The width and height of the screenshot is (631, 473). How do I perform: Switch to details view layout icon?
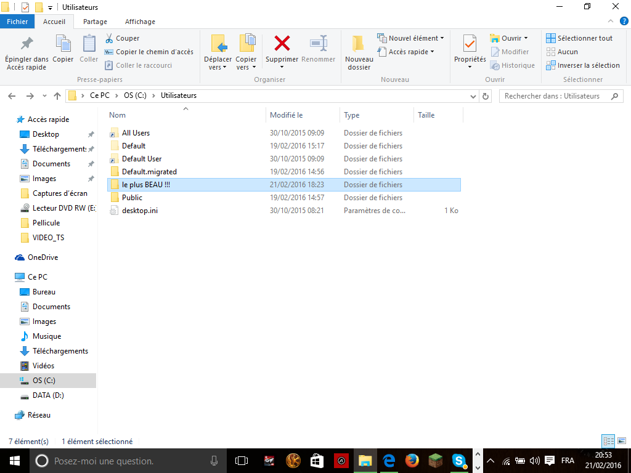(x=608, y=441)
